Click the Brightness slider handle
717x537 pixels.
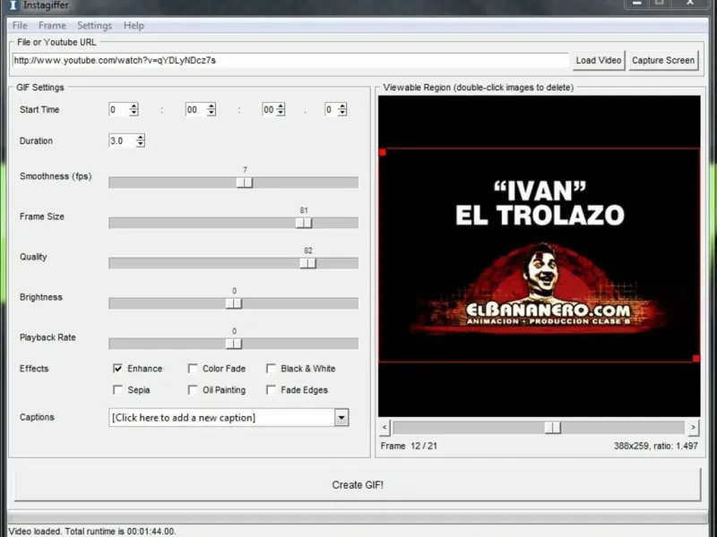click(x=234, y=303)
